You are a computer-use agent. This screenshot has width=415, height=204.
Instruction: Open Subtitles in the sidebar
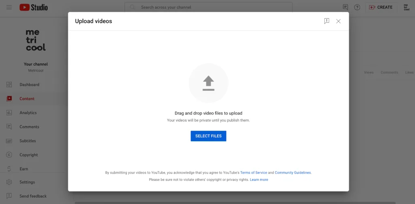28,141
